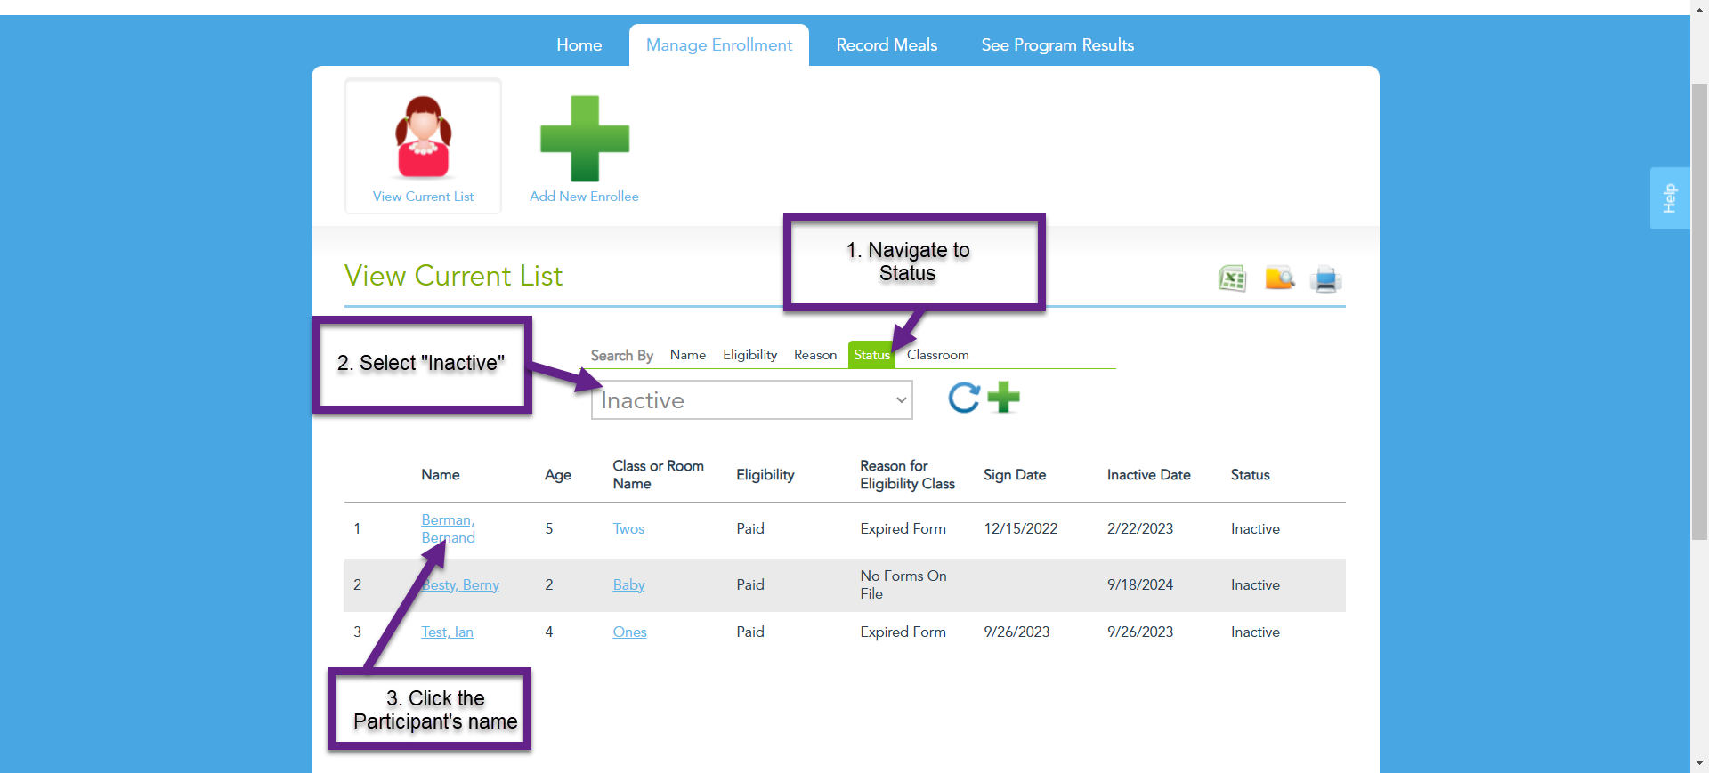This screenshot has width=1709, height=773.
Task: Click the Baby classroom link
Action: click(x=628, y=584)
